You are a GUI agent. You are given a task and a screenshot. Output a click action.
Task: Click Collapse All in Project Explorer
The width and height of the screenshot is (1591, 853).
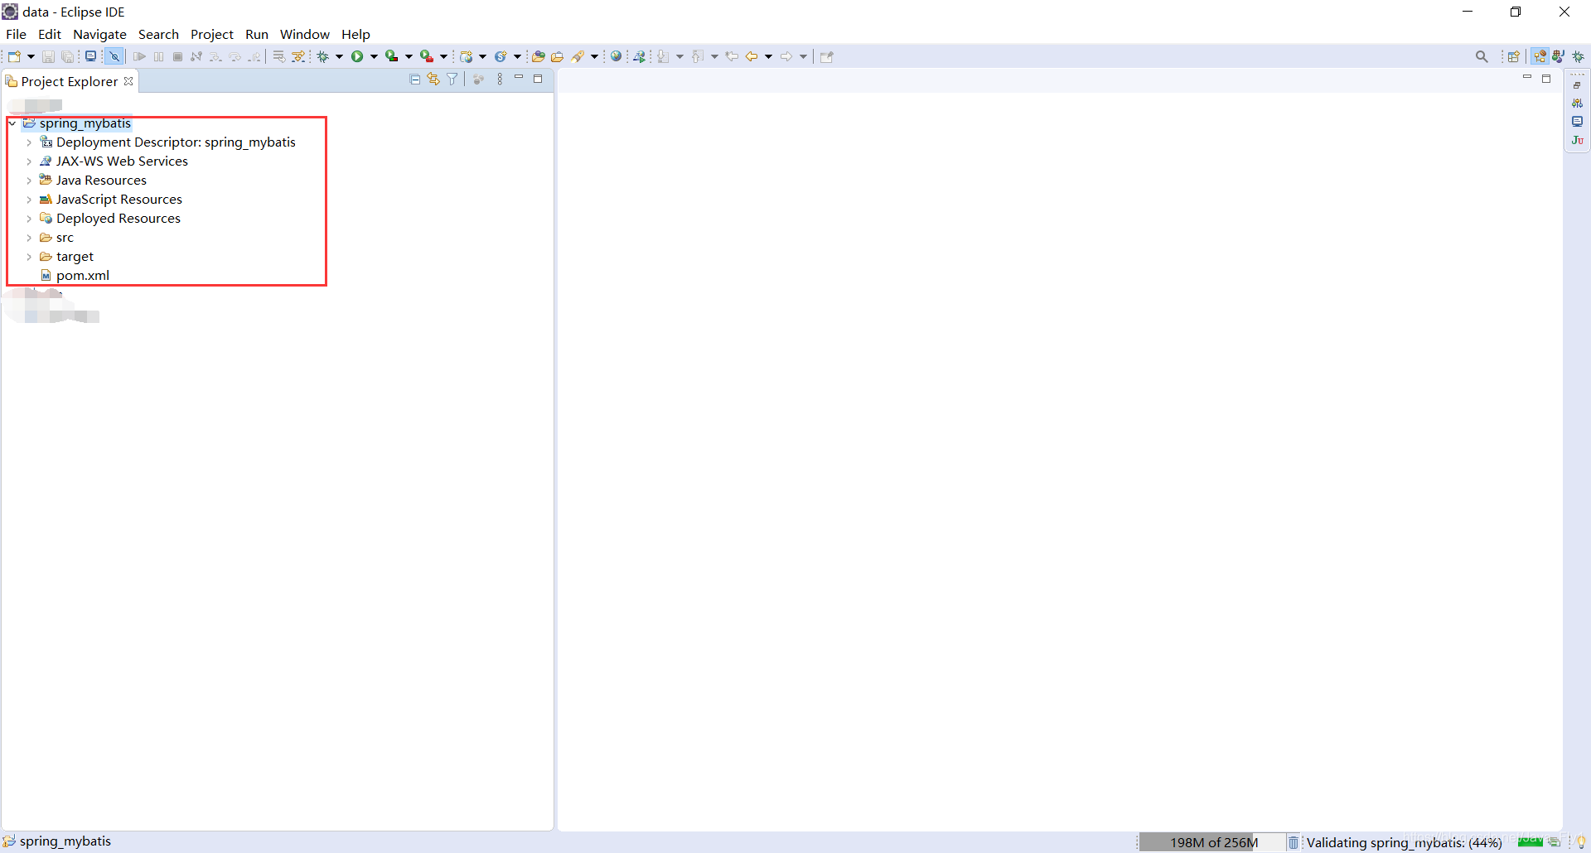tap(415, 80)
